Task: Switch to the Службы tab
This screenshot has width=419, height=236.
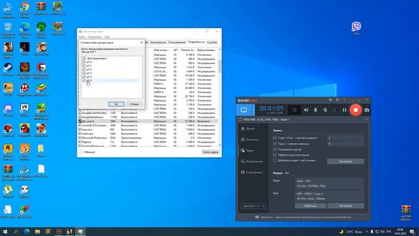Action: click(212, 42)
